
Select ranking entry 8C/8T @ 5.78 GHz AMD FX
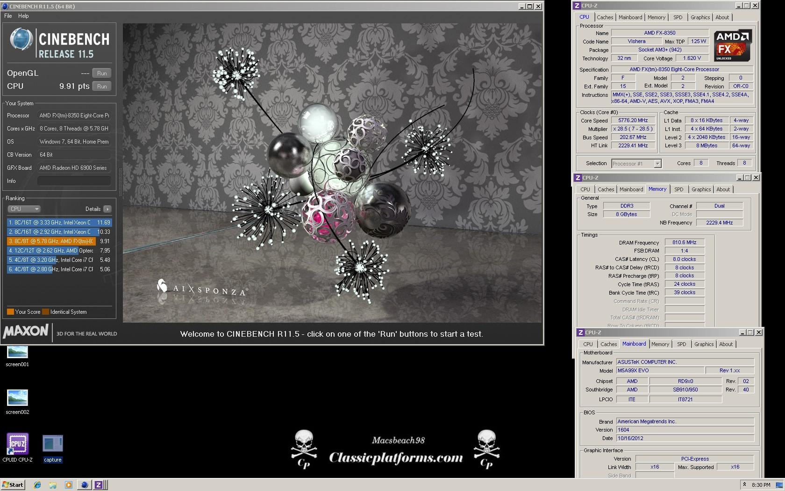click(59, 241)
